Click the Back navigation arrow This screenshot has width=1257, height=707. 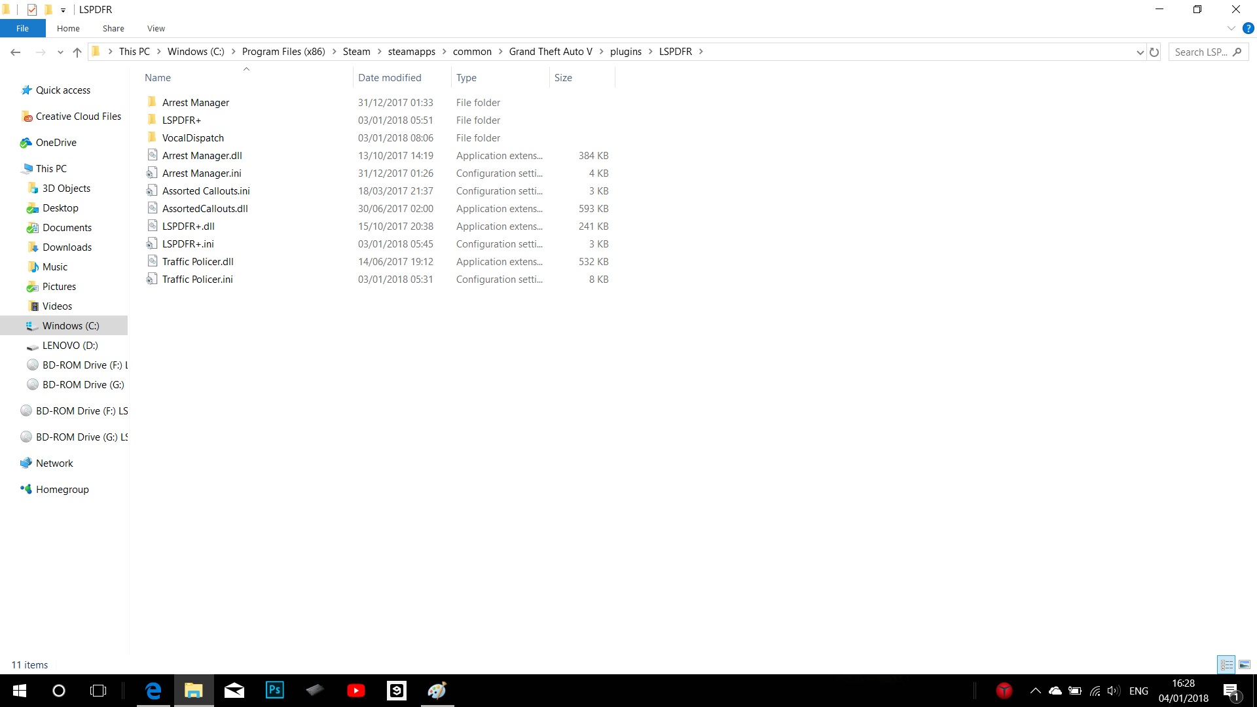click(16, 52)
